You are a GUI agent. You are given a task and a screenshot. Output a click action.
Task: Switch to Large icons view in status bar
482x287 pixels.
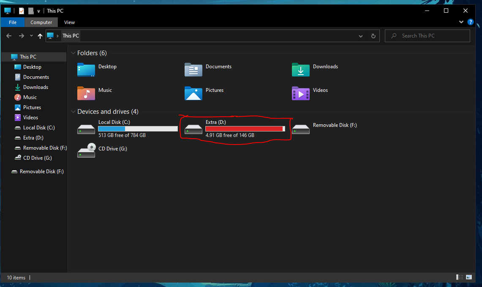click(x=469, y=277)
